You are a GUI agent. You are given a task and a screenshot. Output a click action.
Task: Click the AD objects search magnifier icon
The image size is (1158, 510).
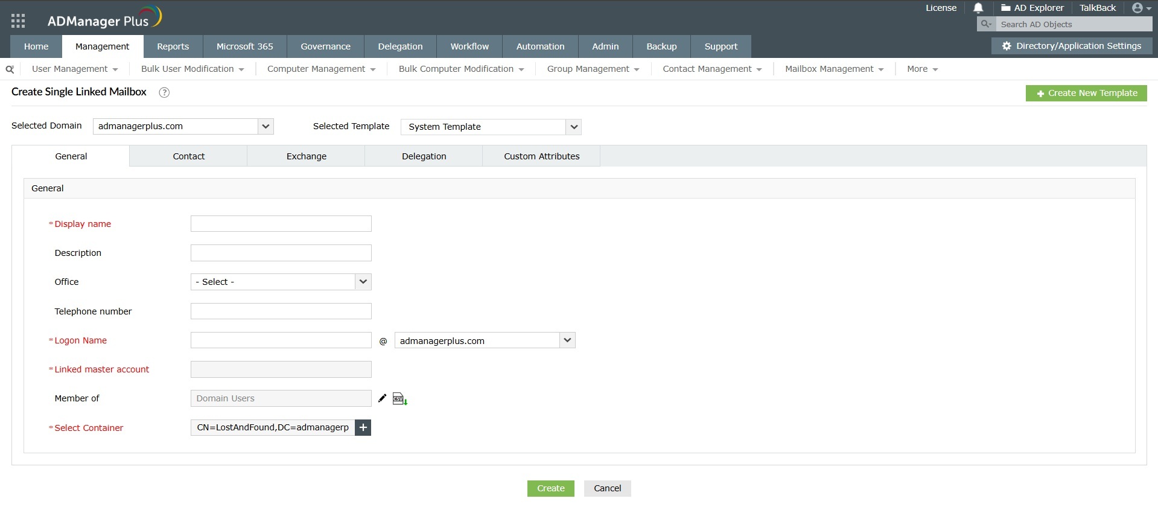click(986, 24)
